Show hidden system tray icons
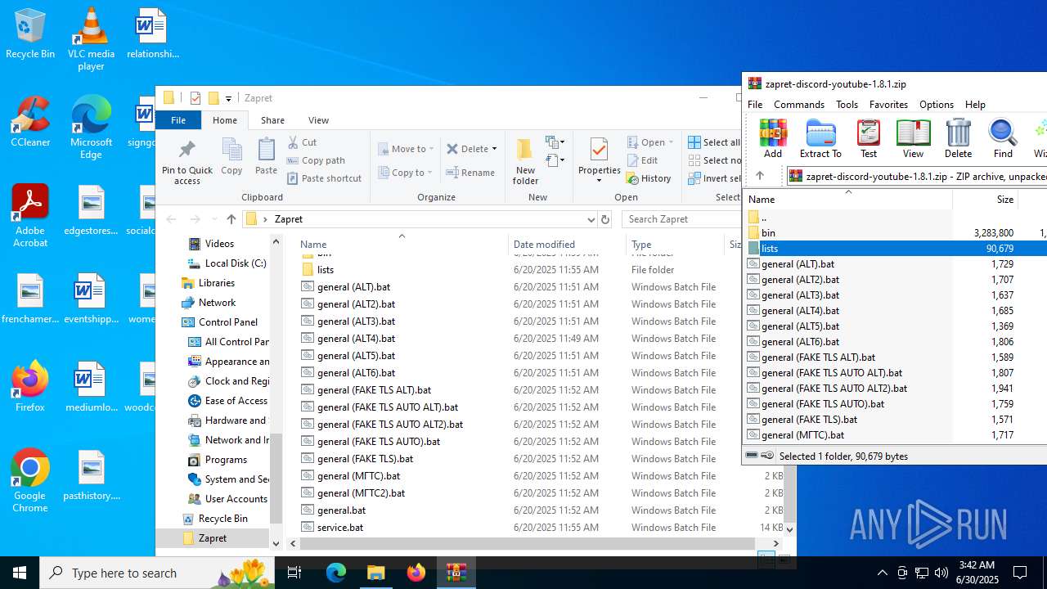 coord(882,573)
